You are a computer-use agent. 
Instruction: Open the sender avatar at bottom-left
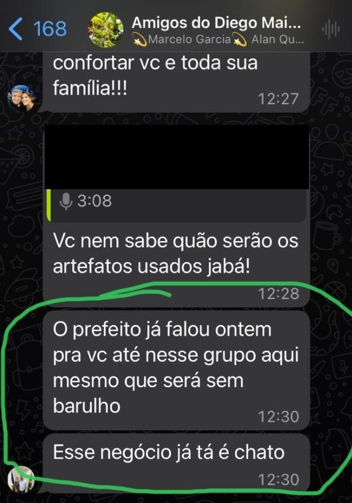(21, 479)
